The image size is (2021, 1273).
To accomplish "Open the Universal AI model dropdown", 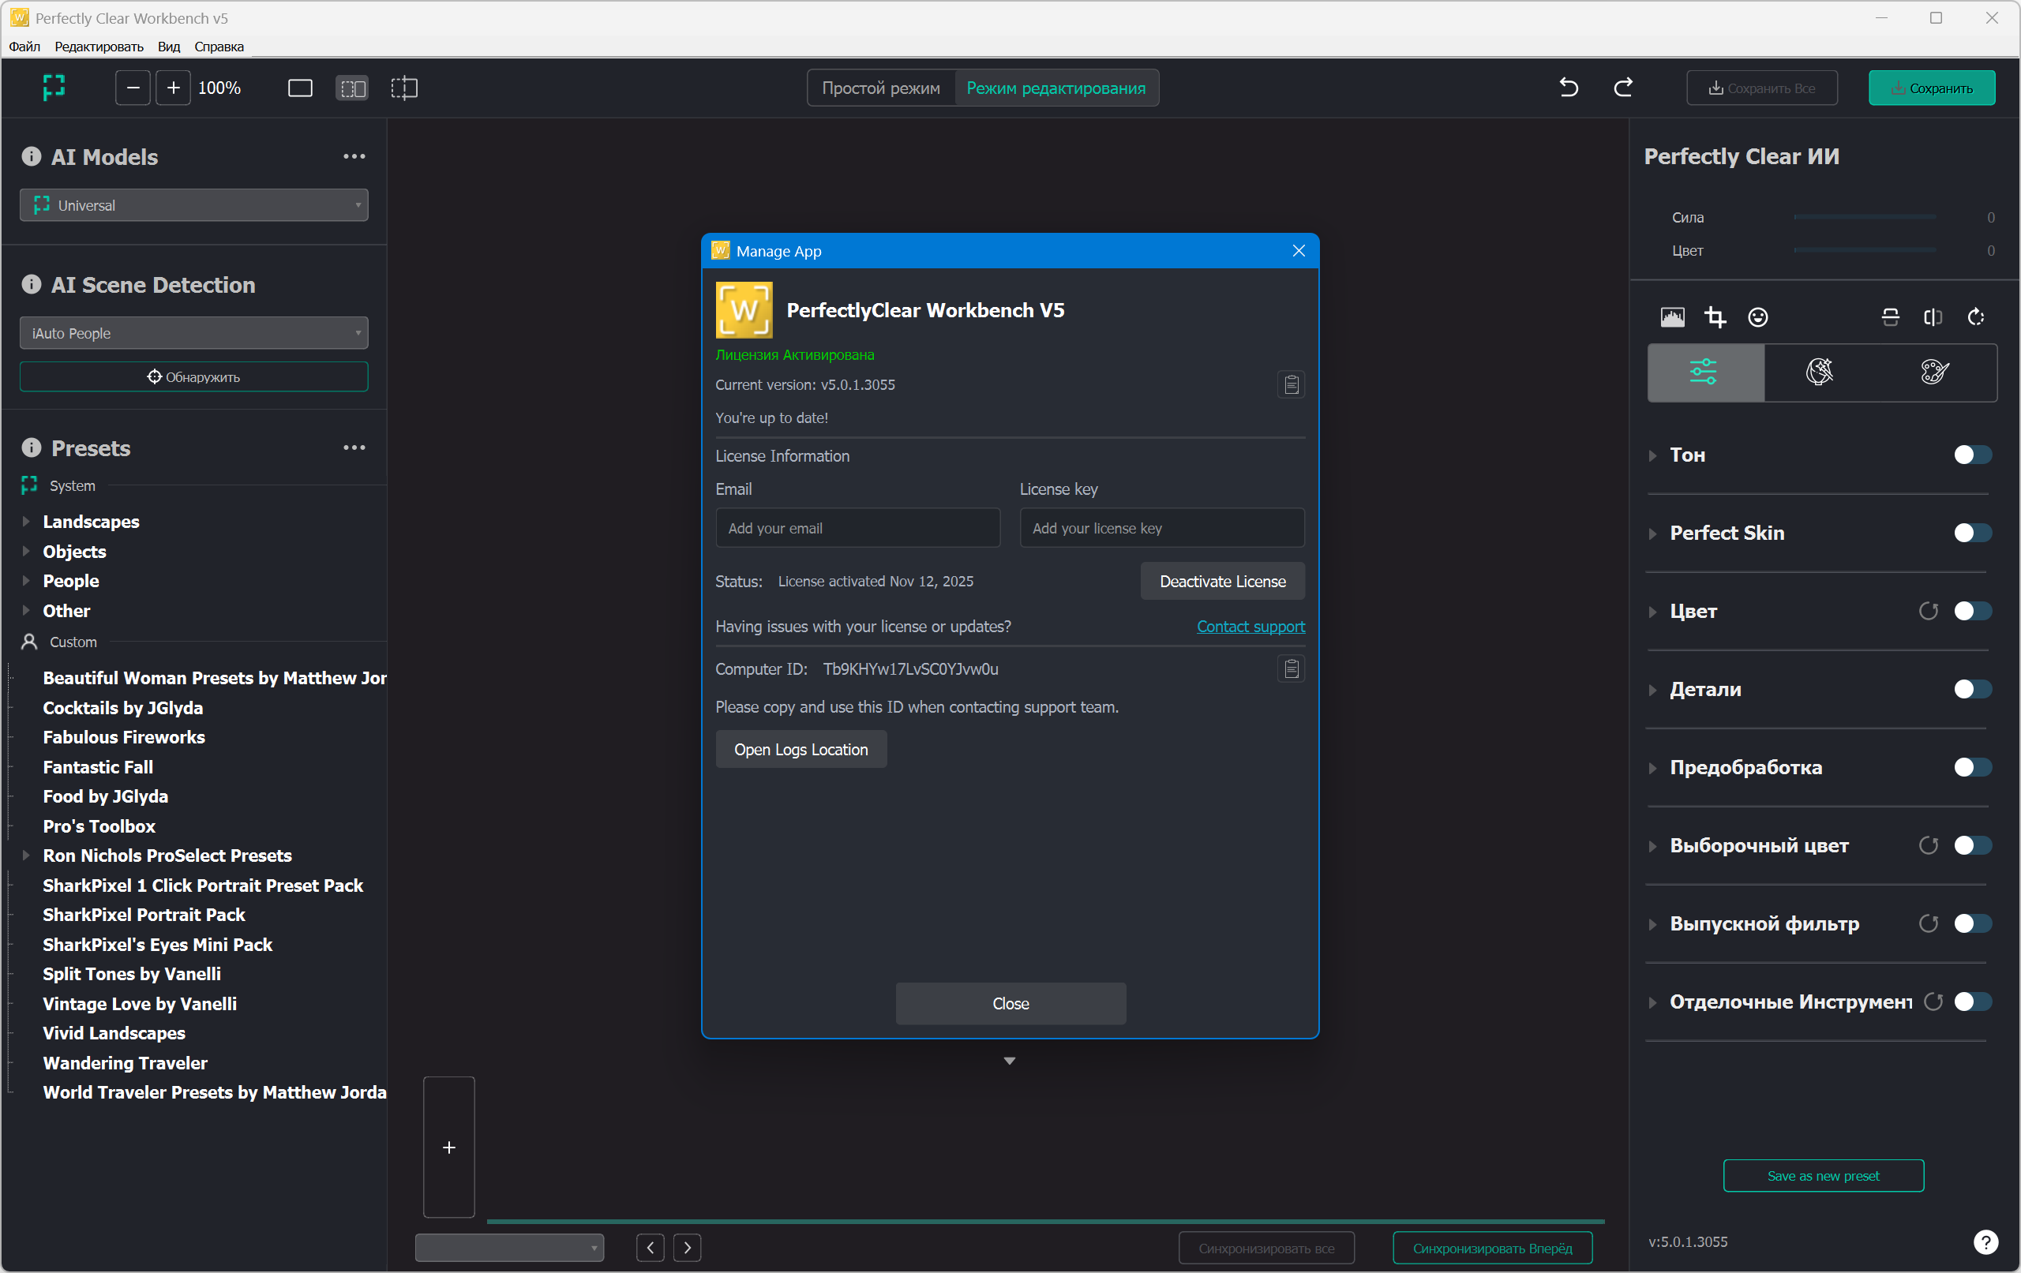I will [x=194, y=206].
